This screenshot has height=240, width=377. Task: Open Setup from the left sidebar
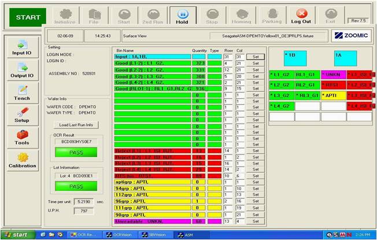(22, 116)
